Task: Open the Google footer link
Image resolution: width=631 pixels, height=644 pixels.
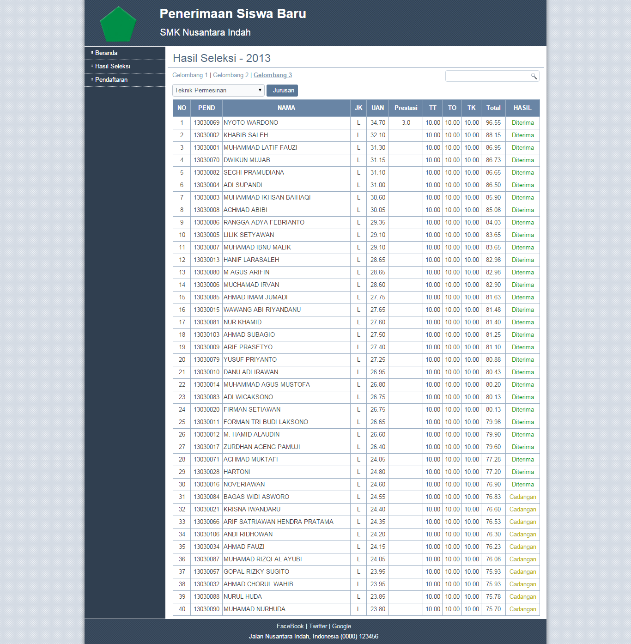Action: pos(341,626)
